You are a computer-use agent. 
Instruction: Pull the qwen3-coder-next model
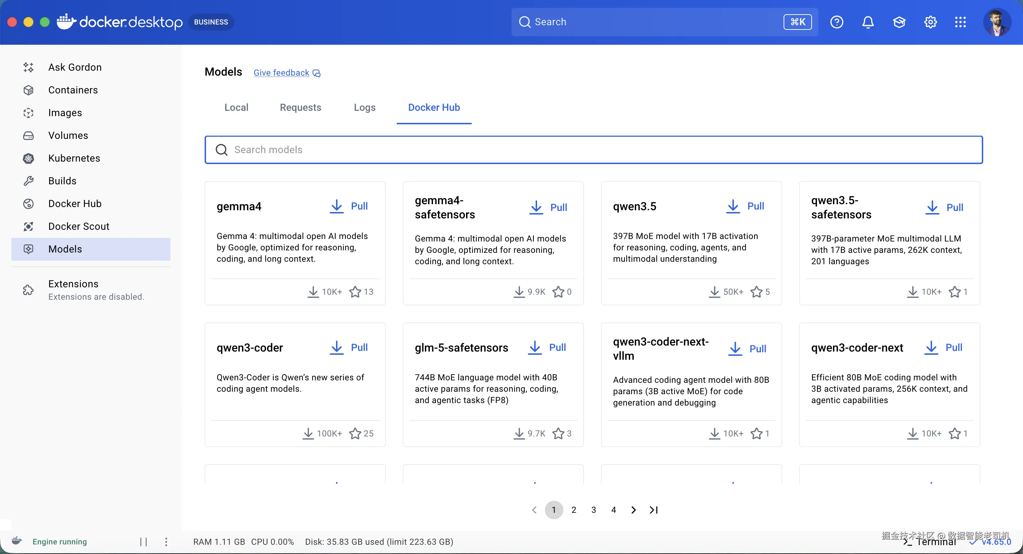coord(943,347)
